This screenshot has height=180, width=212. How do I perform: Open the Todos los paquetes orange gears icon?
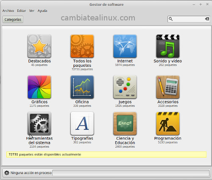pyautogui.click(x=82, y=46)
